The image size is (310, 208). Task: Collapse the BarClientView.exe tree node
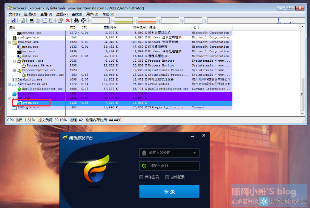10,84
